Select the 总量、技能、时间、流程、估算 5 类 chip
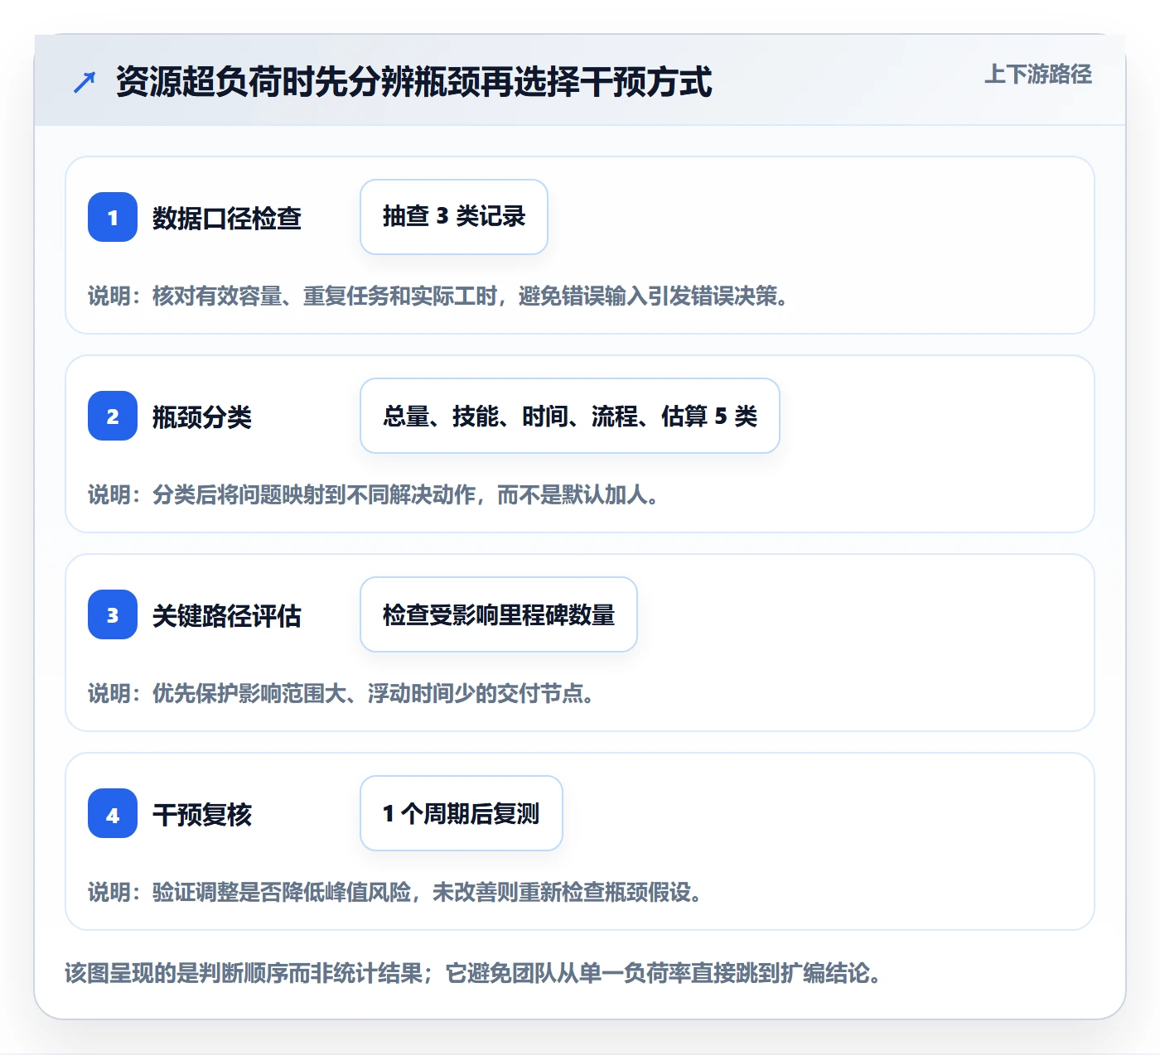The width and height of the screenshot is (1160, 1055). click(x=570, y=416)
